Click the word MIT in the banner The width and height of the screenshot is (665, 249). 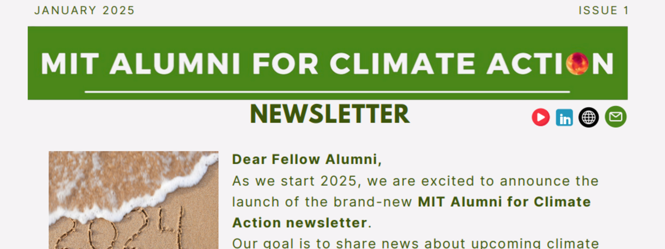pos(70,64)
